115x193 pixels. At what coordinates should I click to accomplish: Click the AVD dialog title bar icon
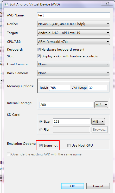(x=6, y=4)
